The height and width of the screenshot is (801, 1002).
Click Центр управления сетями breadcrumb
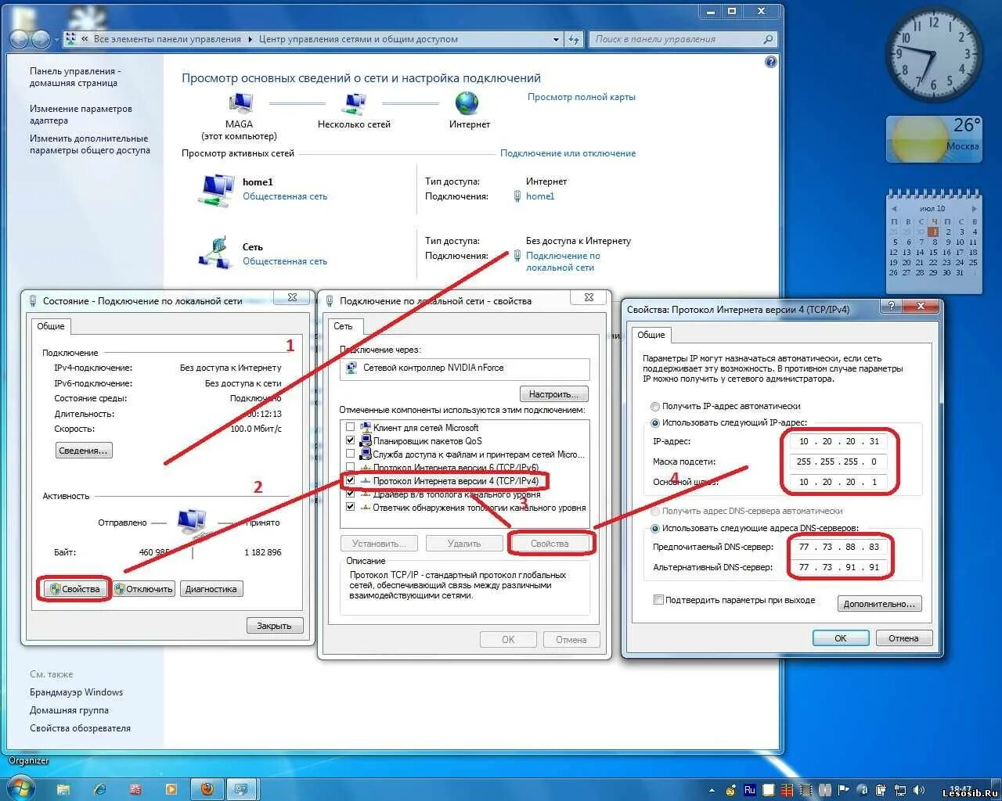click(x=359, y=39)
